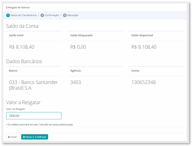Image resolution: width=193 pixels, height=147 pixels.
Task: Click the arrow icon in Voltar button
Action: 9,137
